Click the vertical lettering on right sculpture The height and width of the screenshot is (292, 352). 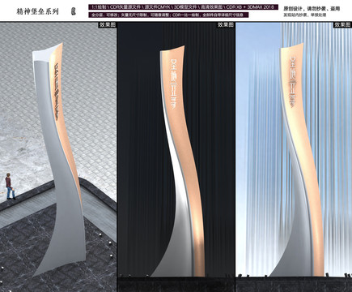tap(293, 83)
